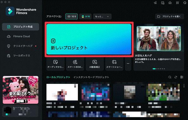
Task: Click the message list icon in top bar
Action: coord(163,3)
